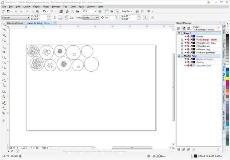Viewport: 230px width, 160px height.
Task: Select the Transparency tool in the toolbox
Action: point(4,97)
